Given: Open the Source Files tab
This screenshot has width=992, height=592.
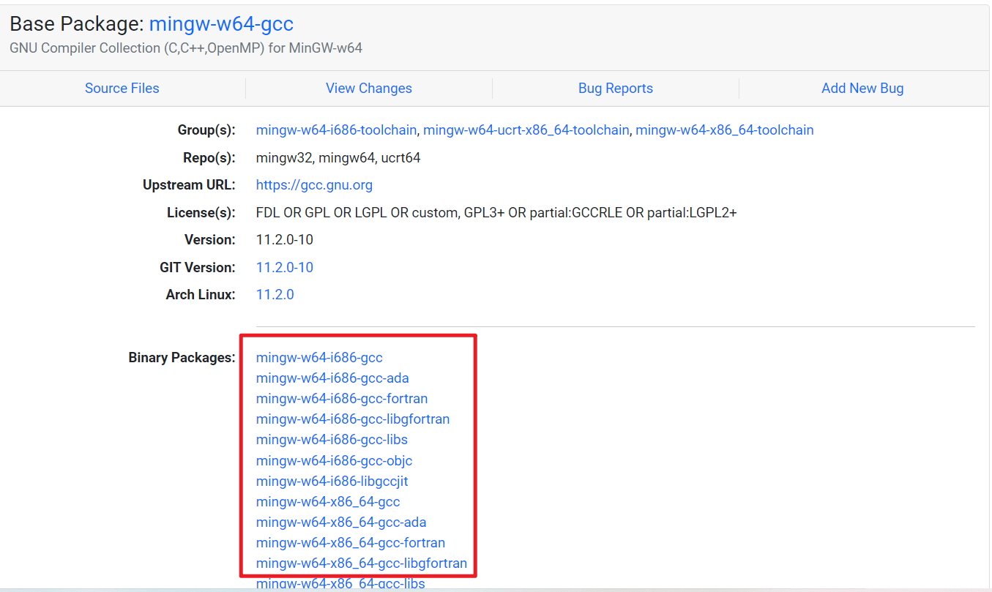Looking at the screenshot, I should pyautogui.click(x=122, y=89).
